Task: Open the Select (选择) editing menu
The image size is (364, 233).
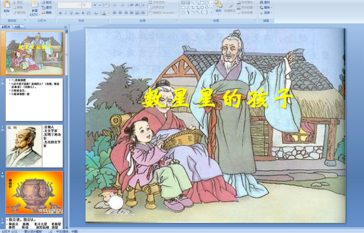Action: coord(266,12)
